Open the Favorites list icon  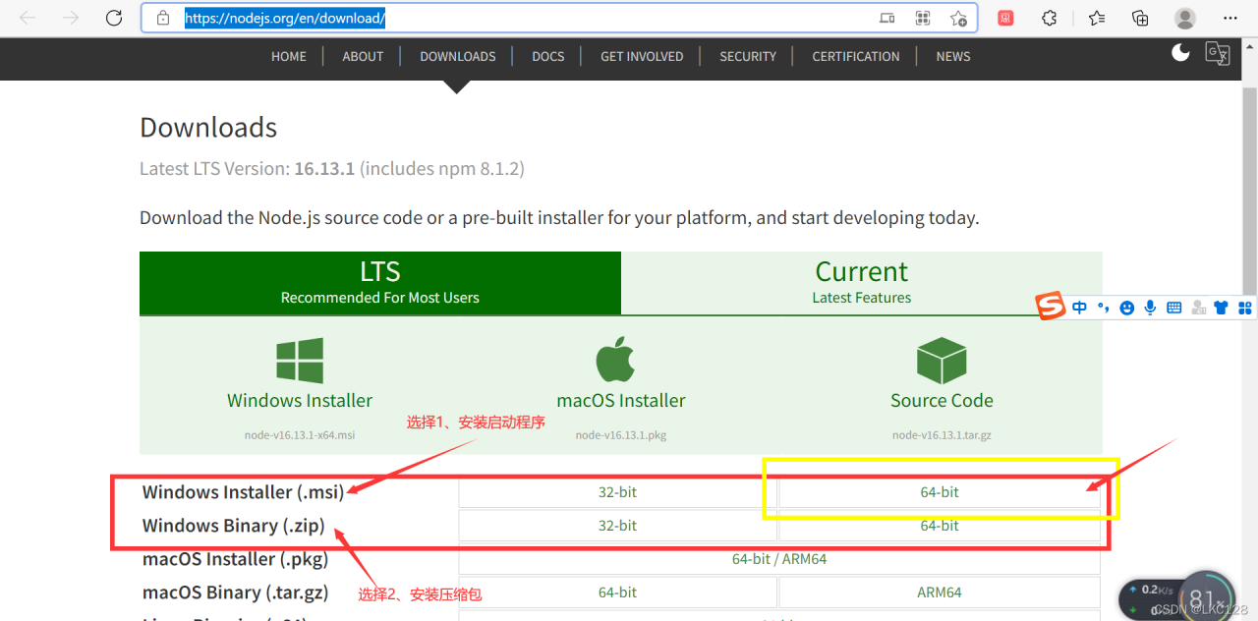tap(1097, 18)
